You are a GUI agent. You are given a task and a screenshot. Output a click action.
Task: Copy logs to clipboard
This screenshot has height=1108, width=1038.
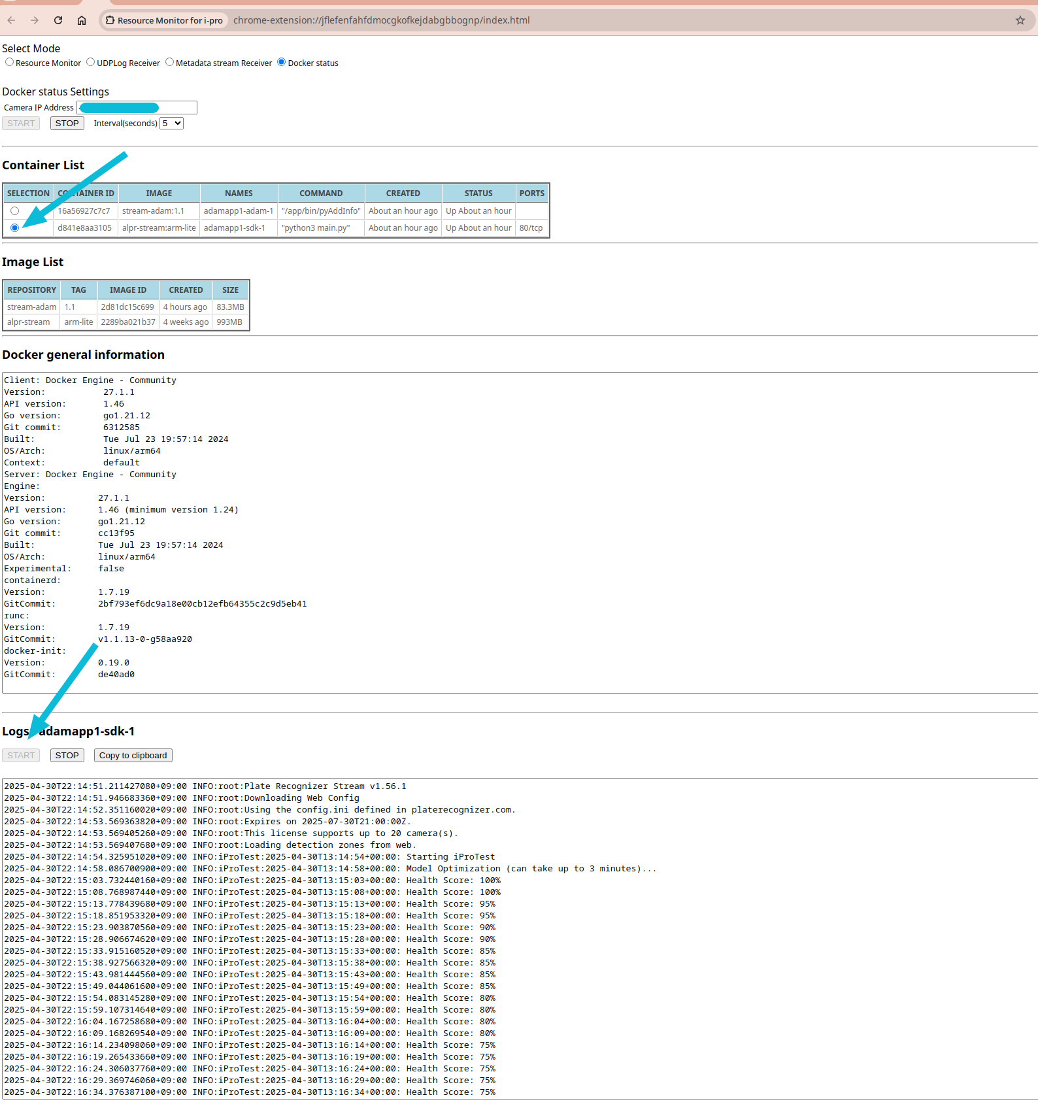(133, 756)
